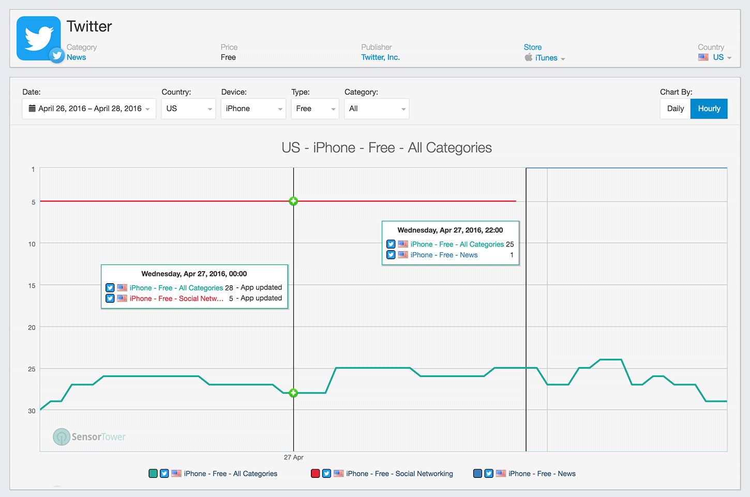Open the Country filter dropdown showing US
This screenshot has width=750, height=497.
(188, 108)
